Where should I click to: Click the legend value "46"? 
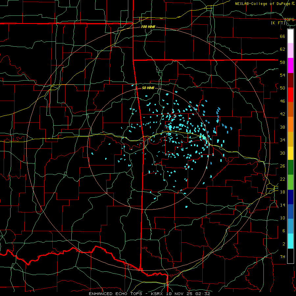coord(283,101)
